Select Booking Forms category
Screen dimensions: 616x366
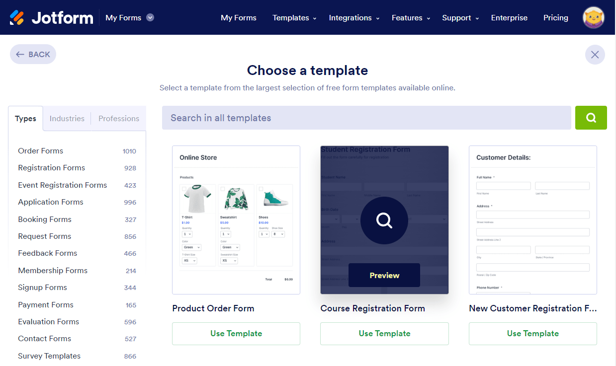[x=77, y=220]
